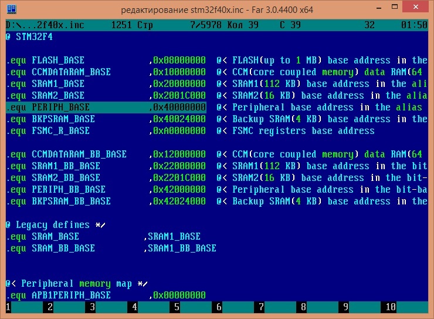Close the Far editor window
This screenshot has width=434, height=319.
click(416, 6)
